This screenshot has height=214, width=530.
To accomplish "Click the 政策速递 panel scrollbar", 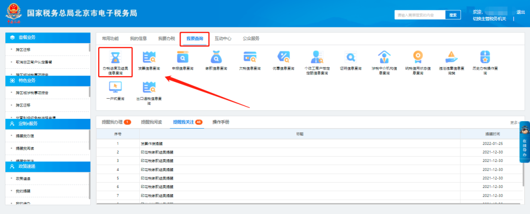I will pyautogui.click(x=90, y=185).
